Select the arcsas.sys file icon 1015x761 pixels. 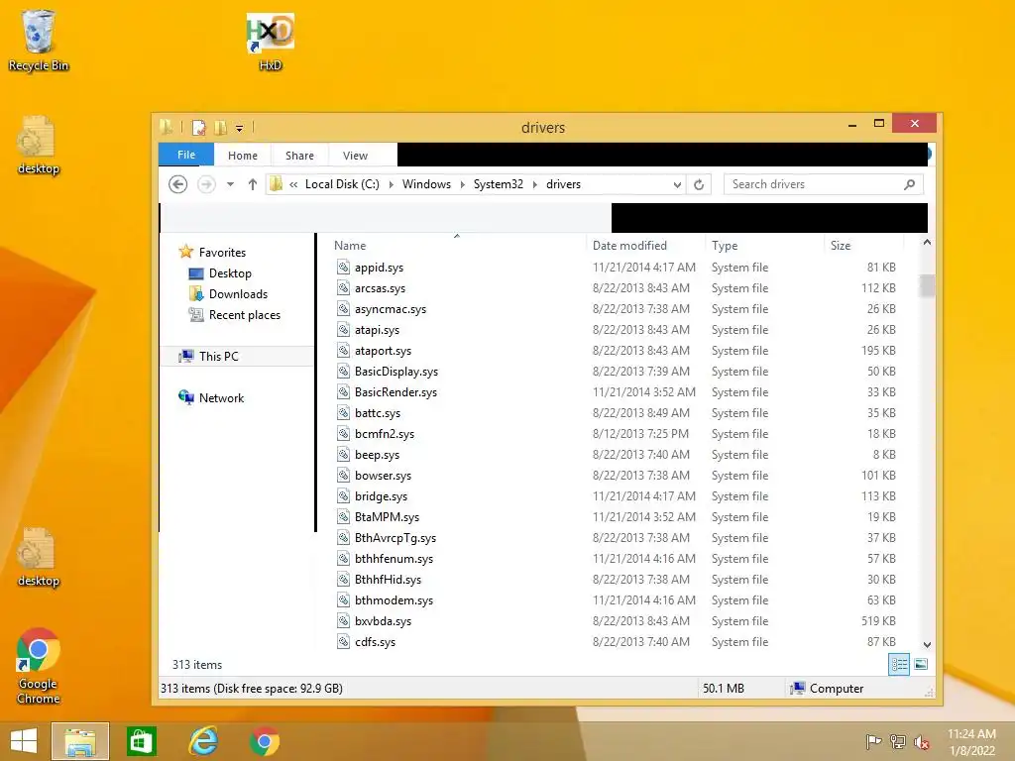coord(343,287)
